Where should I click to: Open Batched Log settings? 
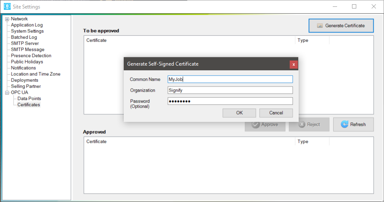click(24, 37)
